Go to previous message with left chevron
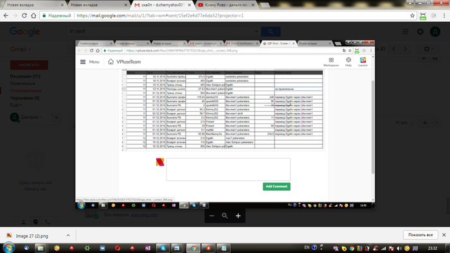The height and width of the screenshot is (253, 450). pos(393,49)
